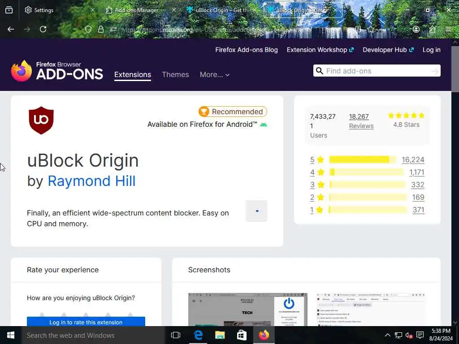Open 371 one-star reviews count

coord(418,210)
